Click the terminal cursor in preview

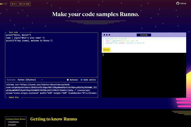(103, 55)
